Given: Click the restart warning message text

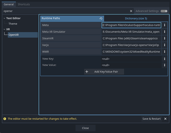Looking at the screenshot, I should (42, 119).
